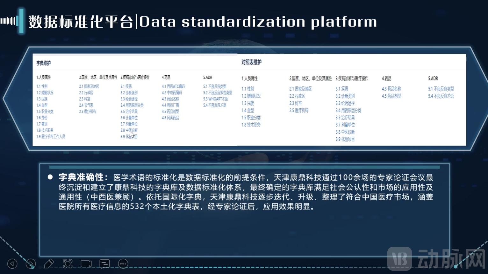Go back using the left arrow icon
The image size is (488, 274).
[12, 264]
